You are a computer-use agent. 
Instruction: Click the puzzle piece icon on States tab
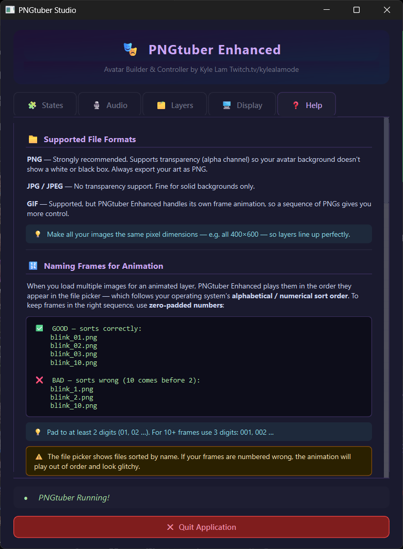pyautogui.click(x=32, y=105)
